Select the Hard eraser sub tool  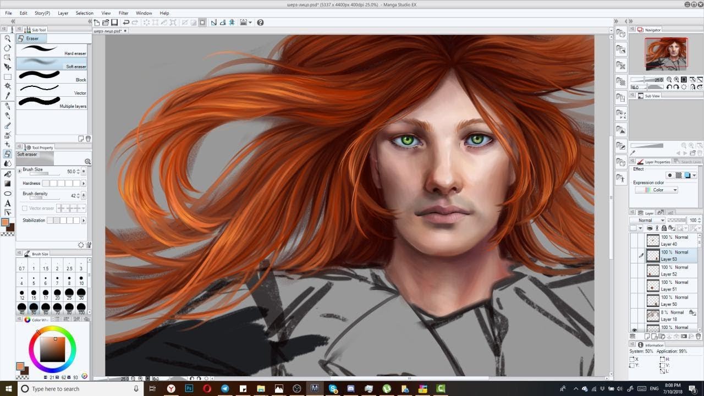(x=52, y=50)
